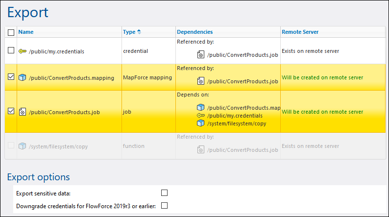Image resolution: width=389 pixels, height=217 pixels.
Task: Enable Downgrade credentials for FlowForce 2019r3
Action: [165, 206]
